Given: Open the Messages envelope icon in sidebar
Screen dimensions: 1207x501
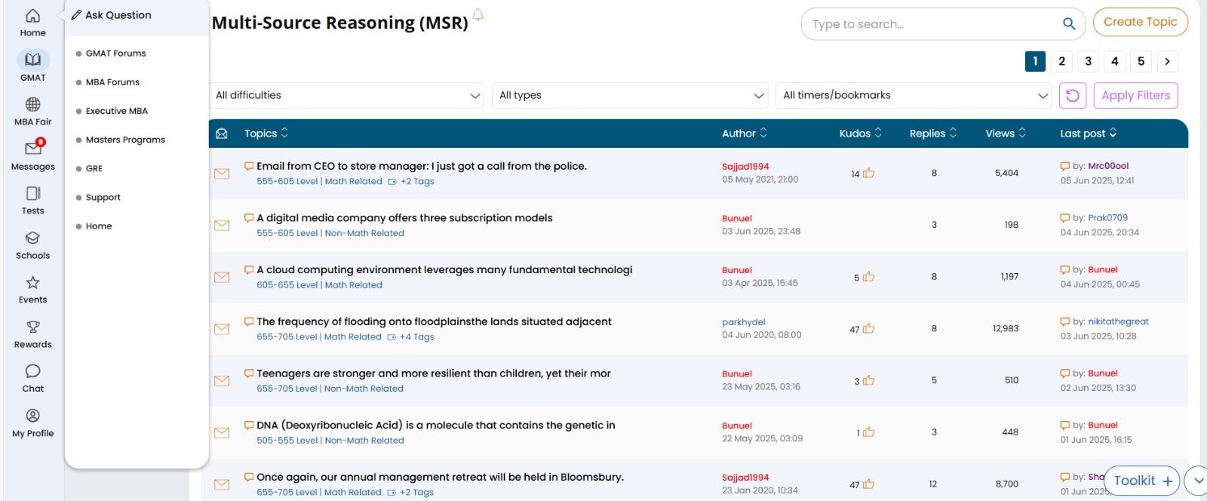Looking at the screenshot, I should [x=32, y=149].
